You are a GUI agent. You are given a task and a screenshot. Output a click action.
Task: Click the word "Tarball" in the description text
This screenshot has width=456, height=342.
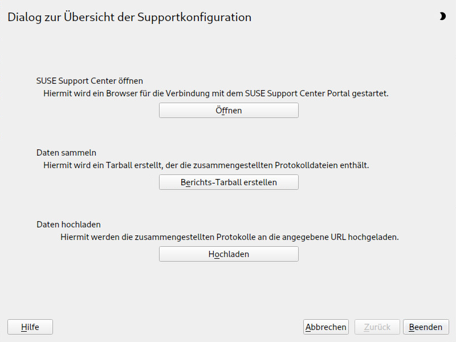[119, 165]
